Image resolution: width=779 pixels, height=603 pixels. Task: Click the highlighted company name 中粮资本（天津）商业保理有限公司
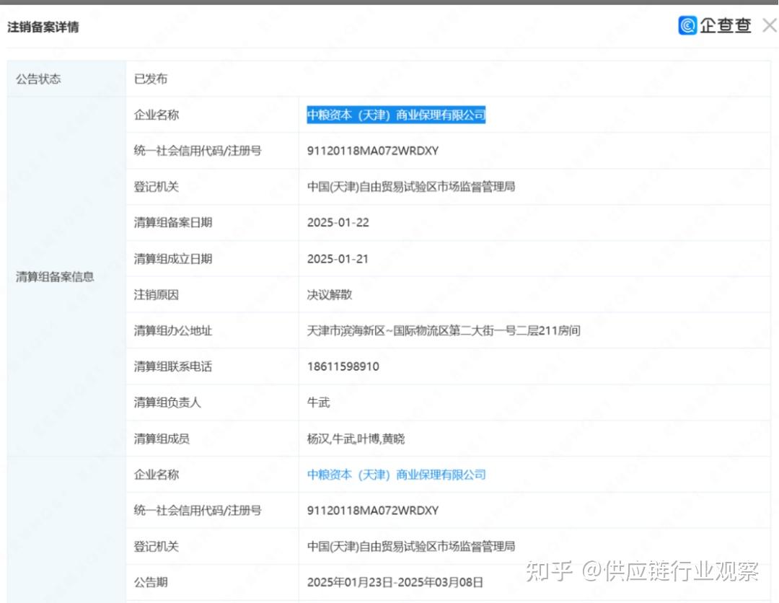396,115
